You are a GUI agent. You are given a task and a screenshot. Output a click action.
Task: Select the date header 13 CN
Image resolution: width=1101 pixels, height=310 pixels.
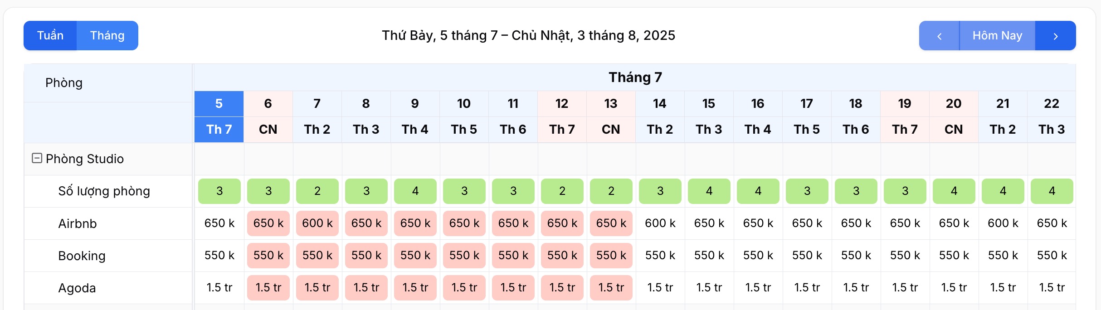click(611, 116)
